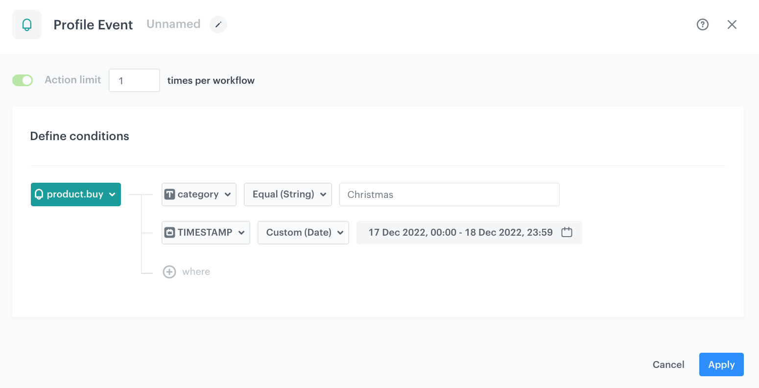Open the Custom (Date) operator dropdown
The image size is (759, 388).
pyautogui.click(x=303, y=233)
